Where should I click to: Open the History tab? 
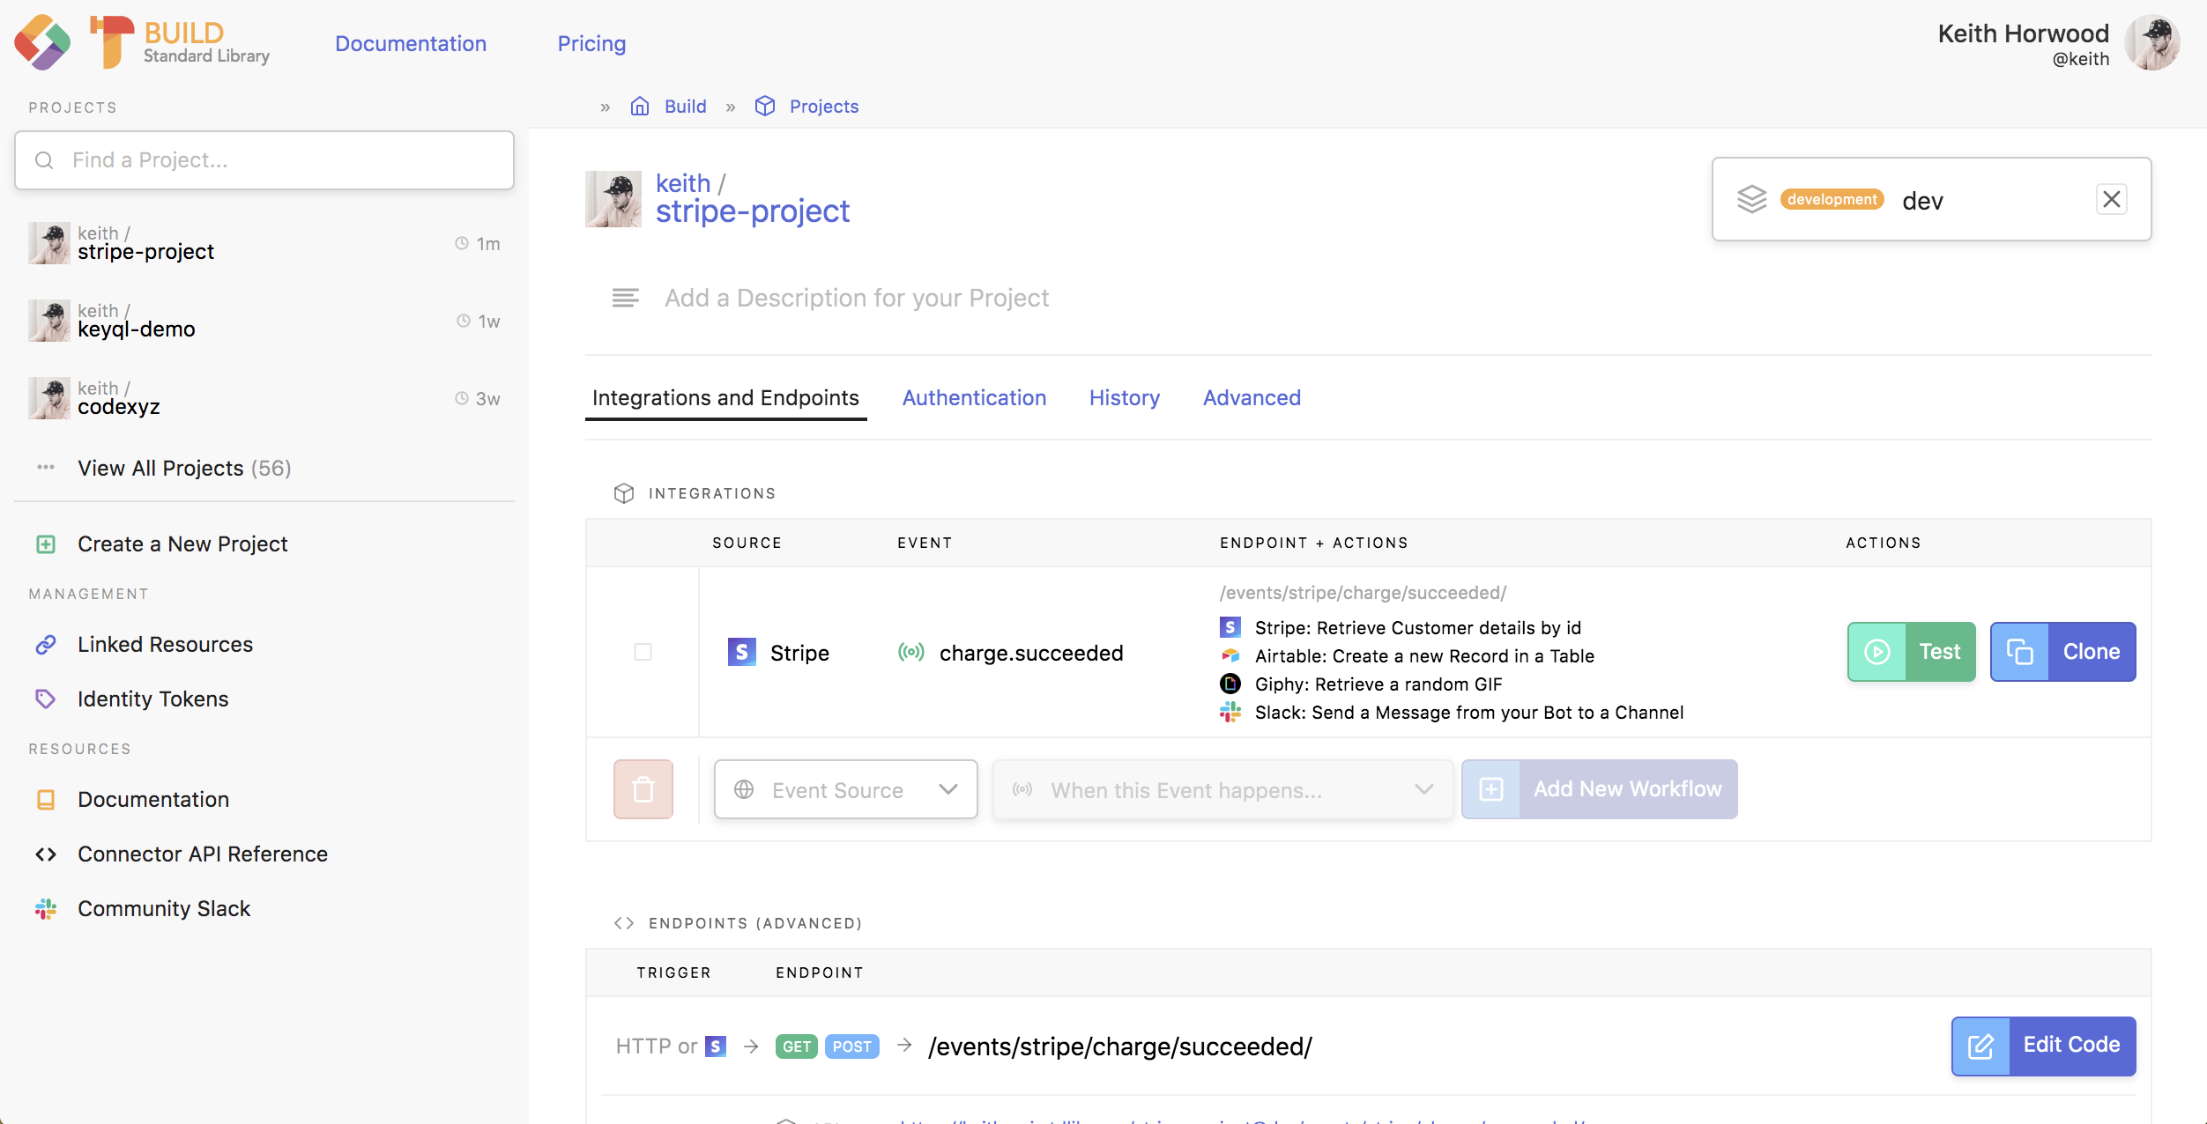pyautogui.click(x=1125, y=397)
